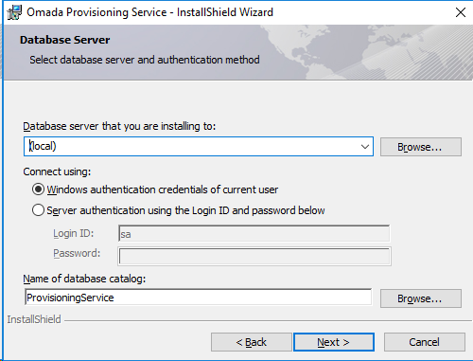Click the 'Login ID:' label
Image resolution: width=473 pixels, height=361 pixels.
pyautogui.click(x=74, y=233)
